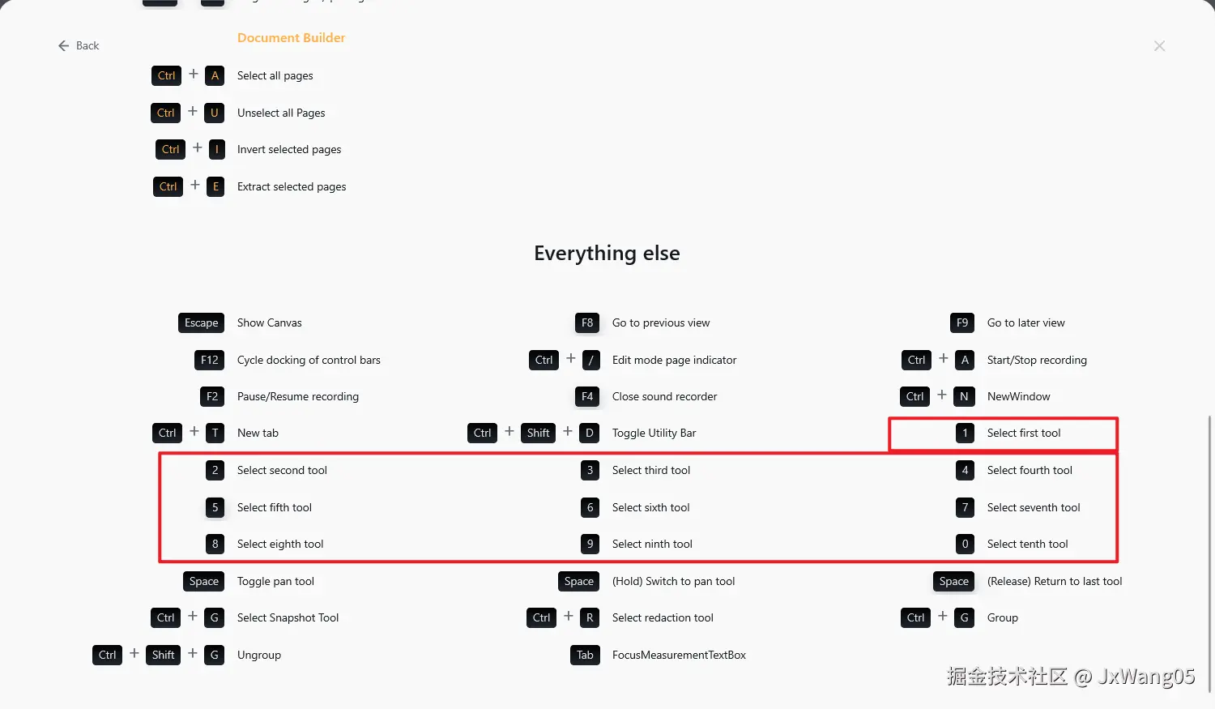Viewport: 1215px width, 709px height.
Task: Click the Escape key badge
Action: [x=201, y=322]
